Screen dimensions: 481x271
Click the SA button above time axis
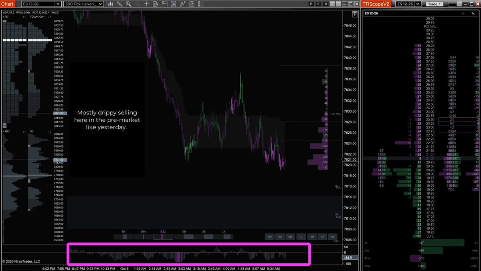click(322, 237)
